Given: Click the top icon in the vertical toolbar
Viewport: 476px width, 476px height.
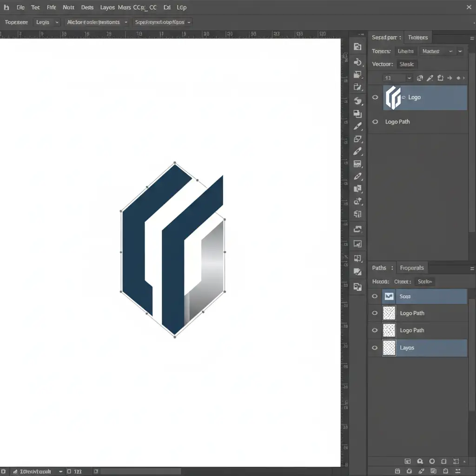Looking at the screenshot, I should [357, 46].
